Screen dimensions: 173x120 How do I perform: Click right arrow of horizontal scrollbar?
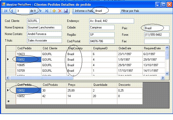(x=163, y=78)
